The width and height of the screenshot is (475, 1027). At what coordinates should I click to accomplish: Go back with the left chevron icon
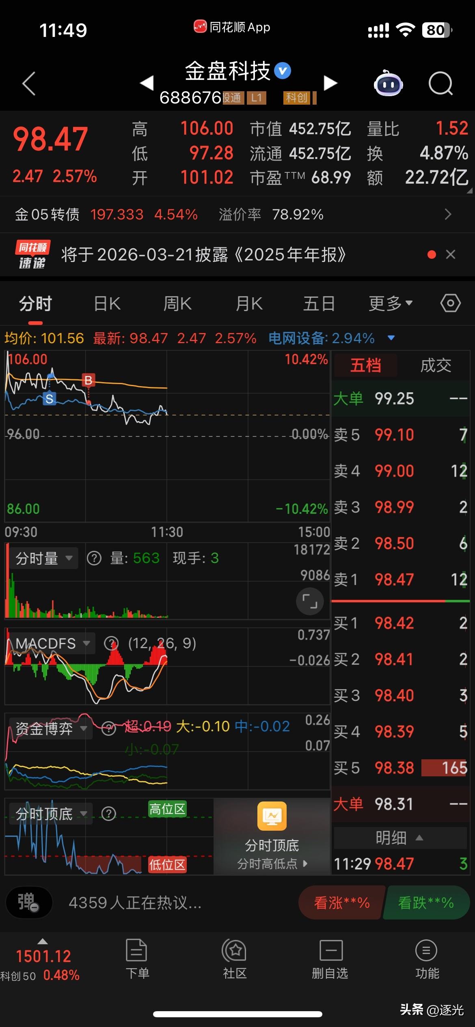[x=29, y=84]
